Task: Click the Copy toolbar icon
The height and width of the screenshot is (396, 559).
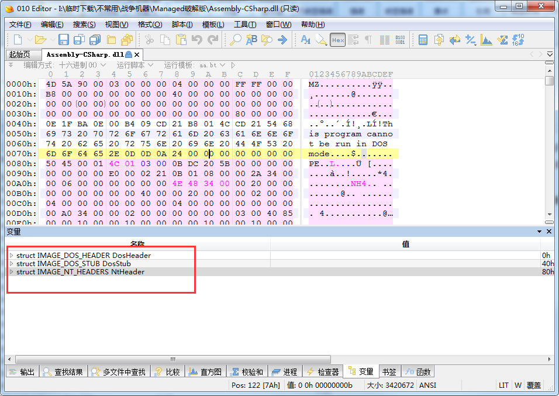Action: 165,40
